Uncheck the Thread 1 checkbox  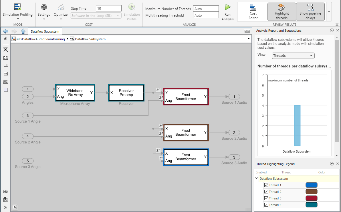(x=266, y=185)
